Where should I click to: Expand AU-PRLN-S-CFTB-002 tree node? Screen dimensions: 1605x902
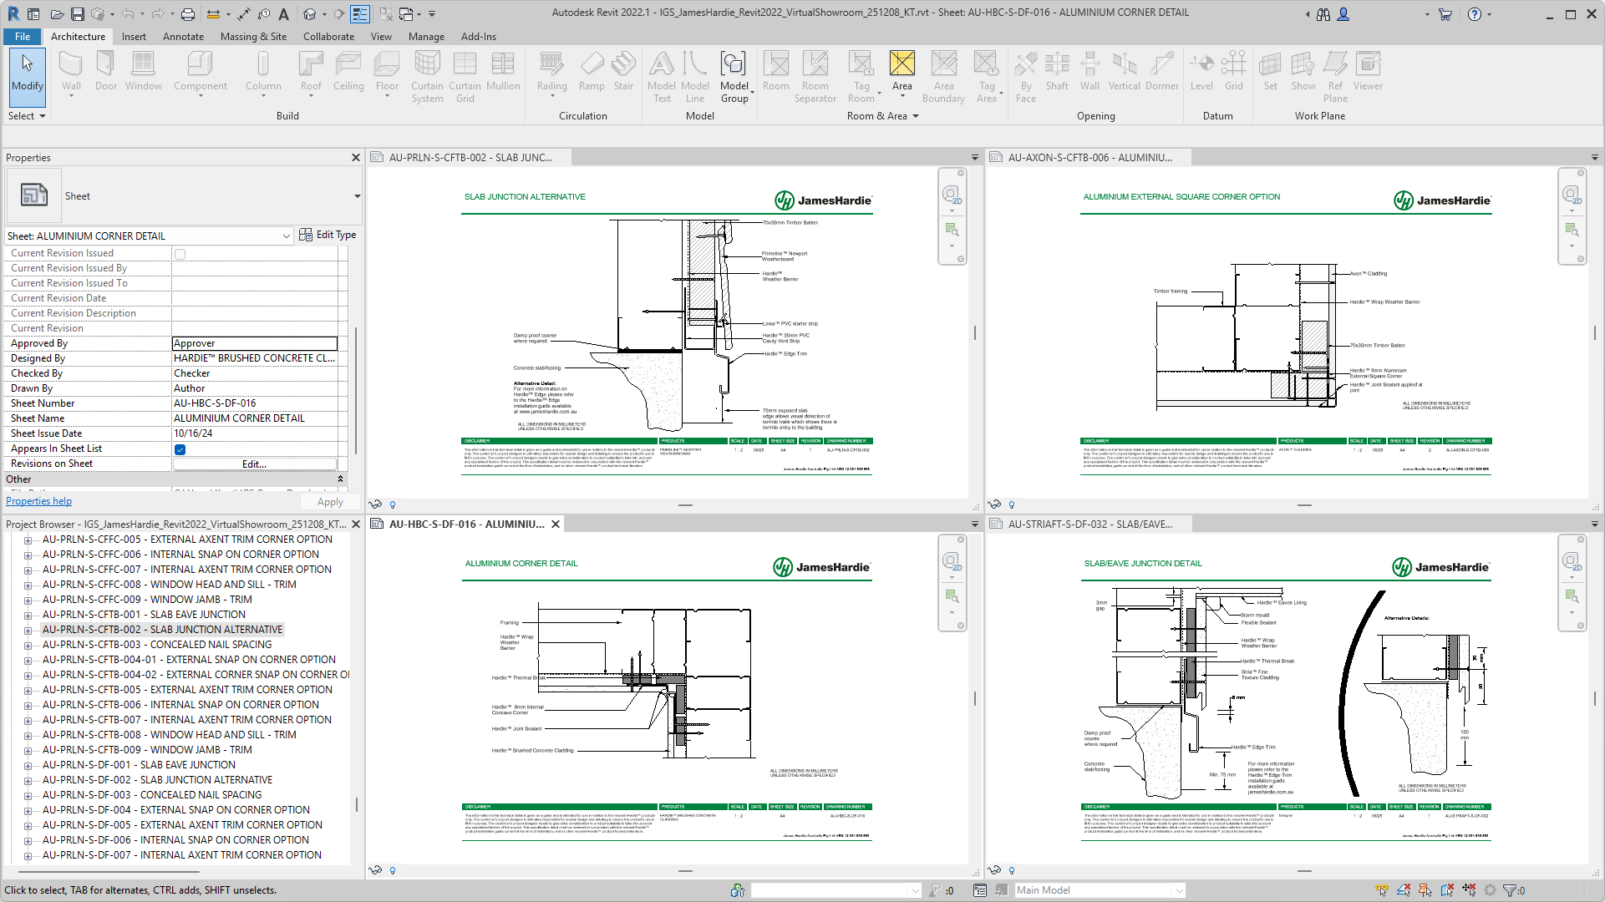point(28,631)
